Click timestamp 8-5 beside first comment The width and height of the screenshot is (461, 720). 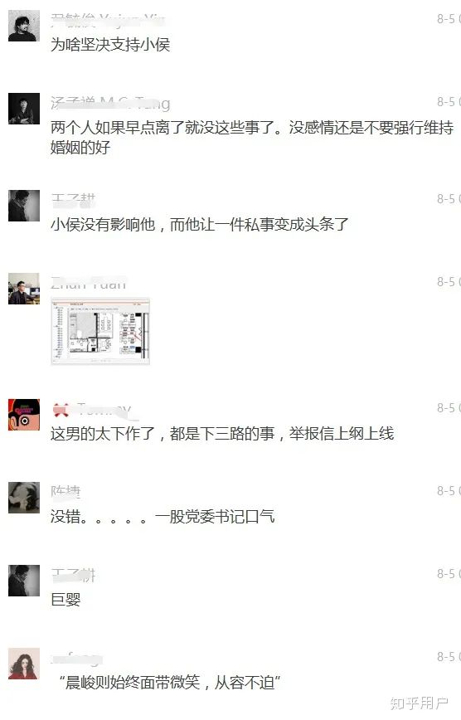coord(448,19)
